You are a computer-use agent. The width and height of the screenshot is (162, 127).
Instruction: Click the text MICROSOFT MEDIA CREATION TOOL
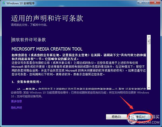point(47,49)
